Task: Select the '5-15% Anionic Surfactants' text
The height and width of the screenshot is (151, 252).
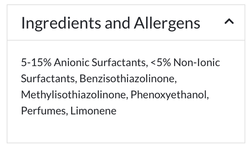Action: tap(83, 63)
